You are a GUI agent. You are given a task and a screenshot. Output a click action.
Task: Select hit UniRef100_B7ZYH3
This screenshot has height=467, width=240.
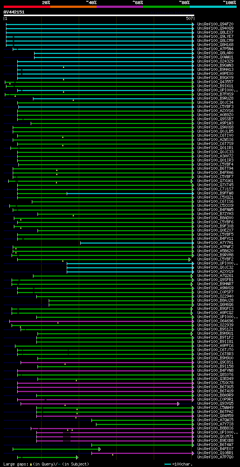point(215,214)
